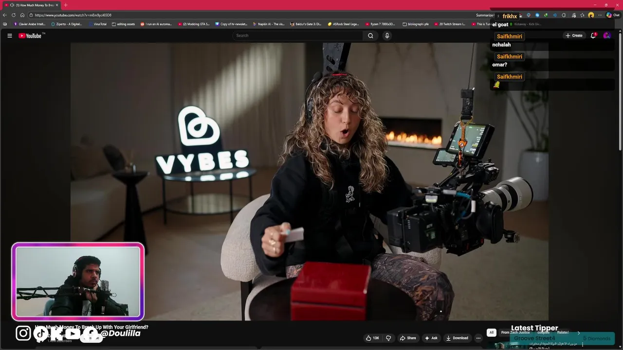Viewport: 623px width, 350px height.
Task: Go back in the browser
Action: point(5,15)
